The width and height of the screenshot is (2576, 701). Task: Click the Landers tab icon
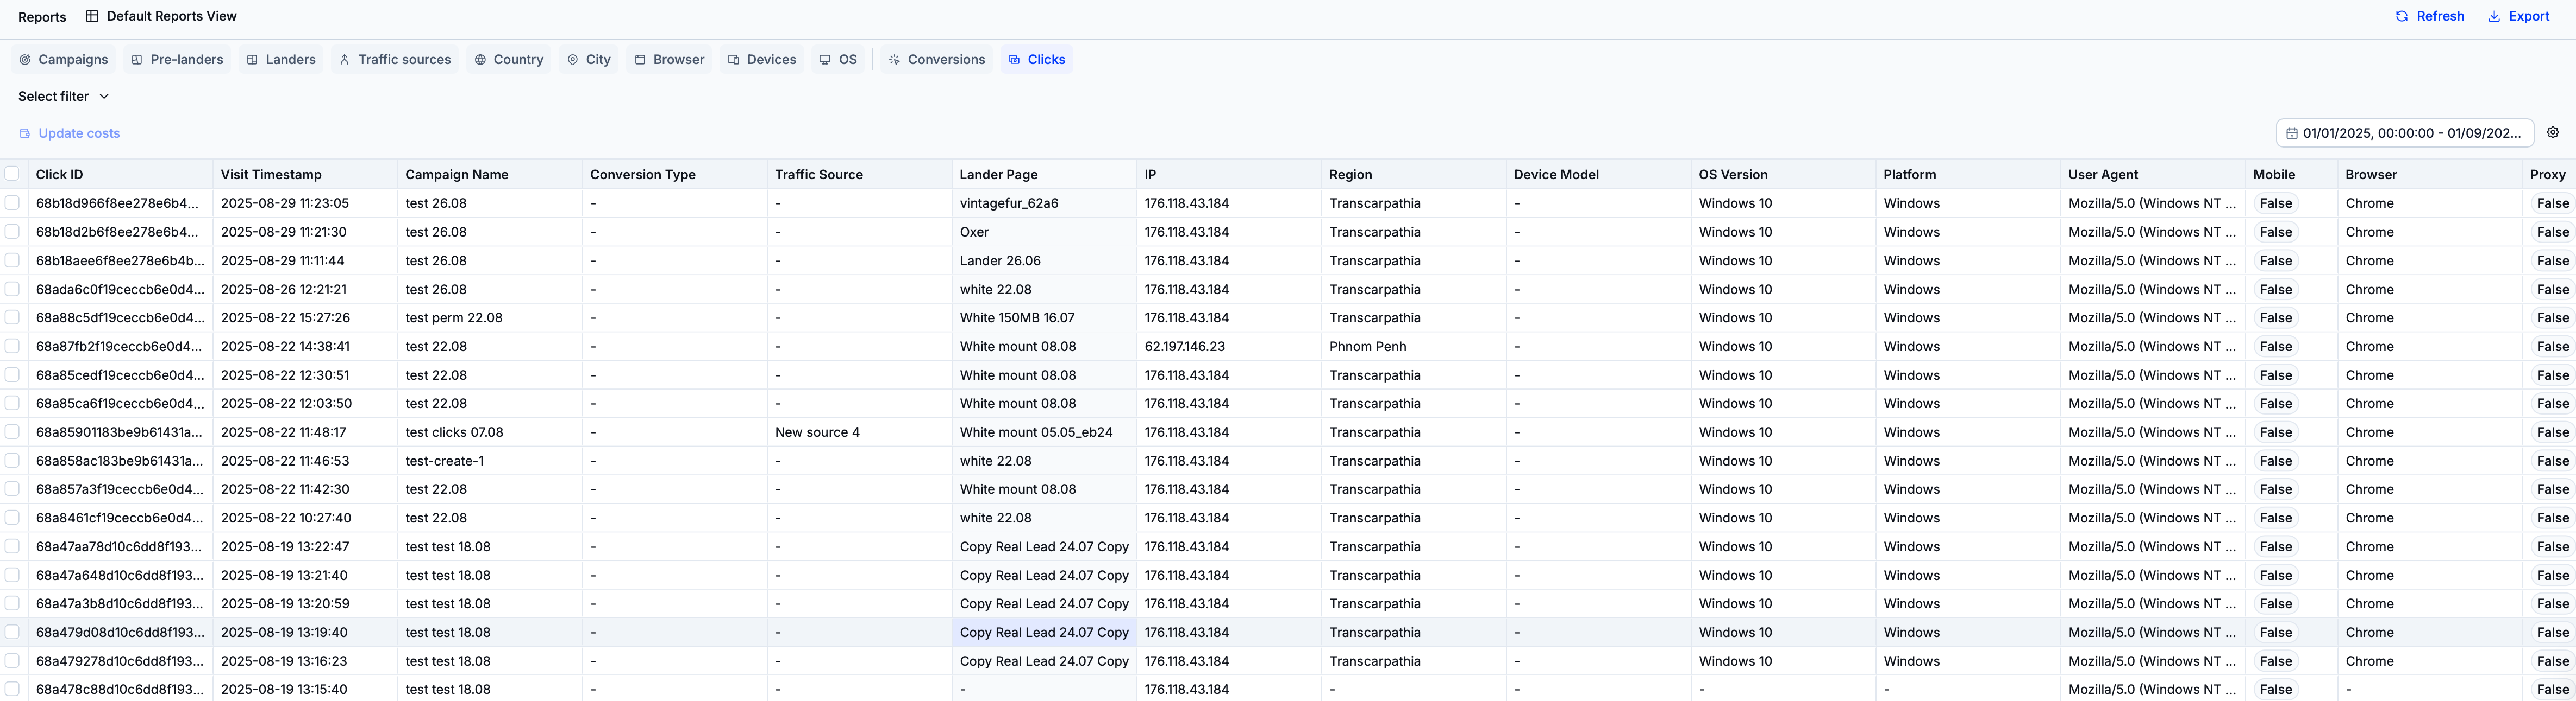[252, 60]
